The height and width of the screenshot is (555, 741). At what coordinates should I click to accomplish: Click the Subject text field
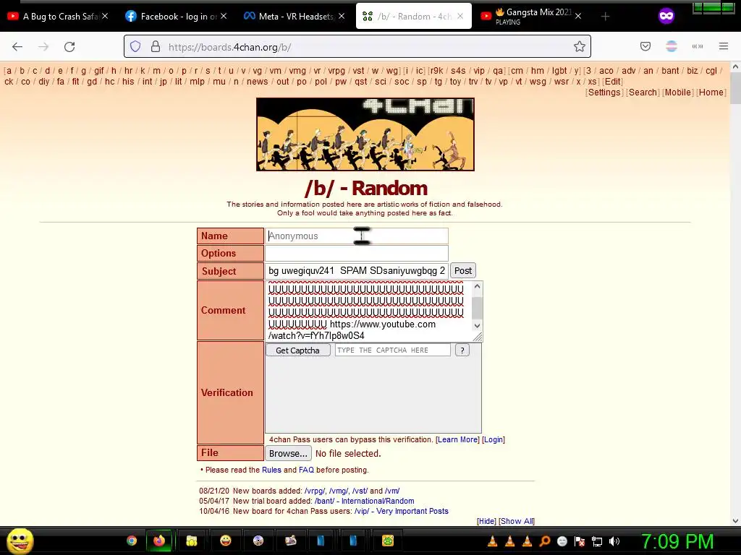click(x=357, y=271)
